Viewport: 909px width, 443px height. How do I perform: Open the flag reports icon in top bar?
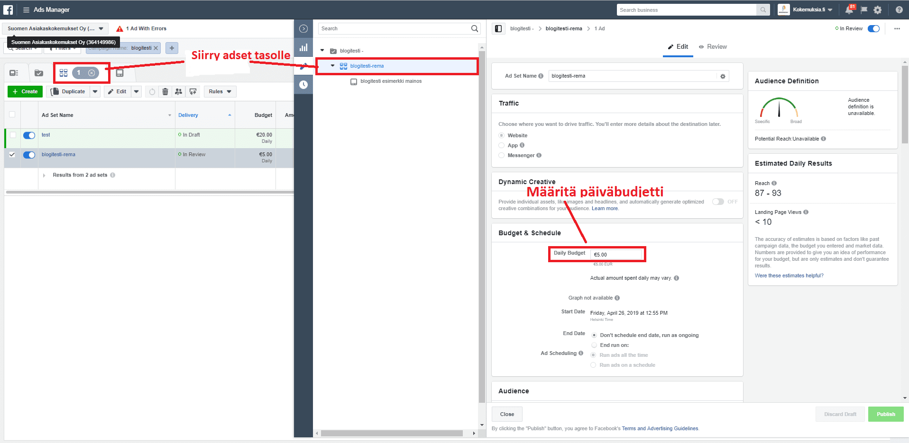[864, 10]
